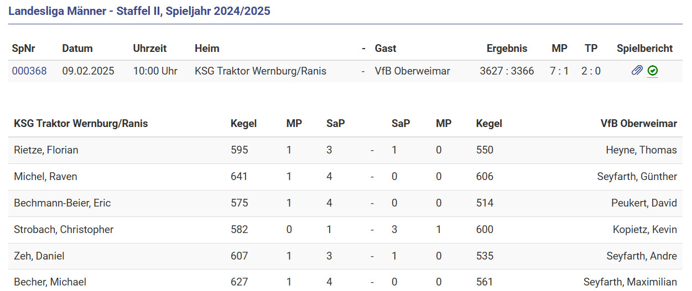Click the Landesliga Männer Staffel II heading
This screenshot has width=692, height=291.
(139, 11)
